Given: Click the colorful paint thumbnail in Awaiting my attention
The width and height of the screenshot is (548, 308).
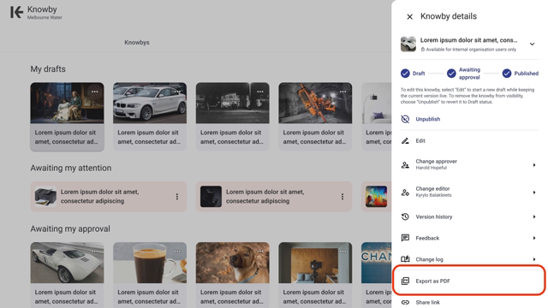Looking at the screenshot, I should 376,197.
